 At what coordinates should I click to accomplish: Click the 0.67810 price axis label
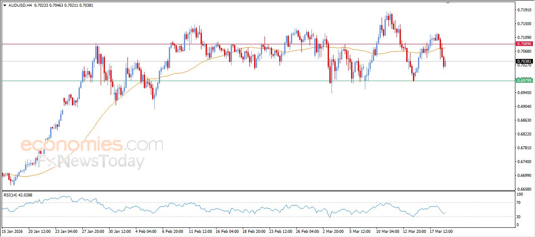tap(524, 148)
